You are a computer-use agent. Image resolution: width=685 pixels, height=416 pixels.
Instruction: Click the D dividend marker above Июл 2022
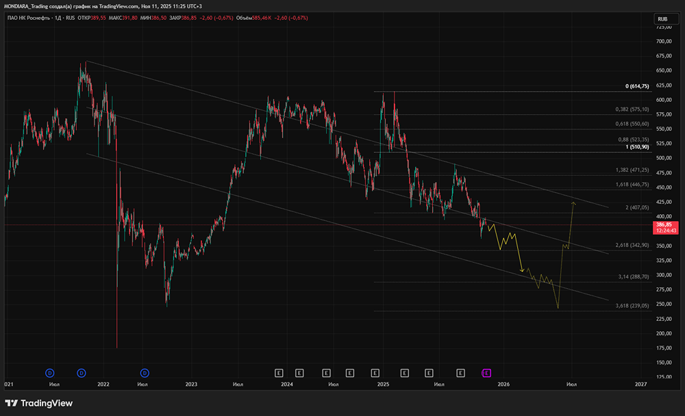click(x=145, y=373)
